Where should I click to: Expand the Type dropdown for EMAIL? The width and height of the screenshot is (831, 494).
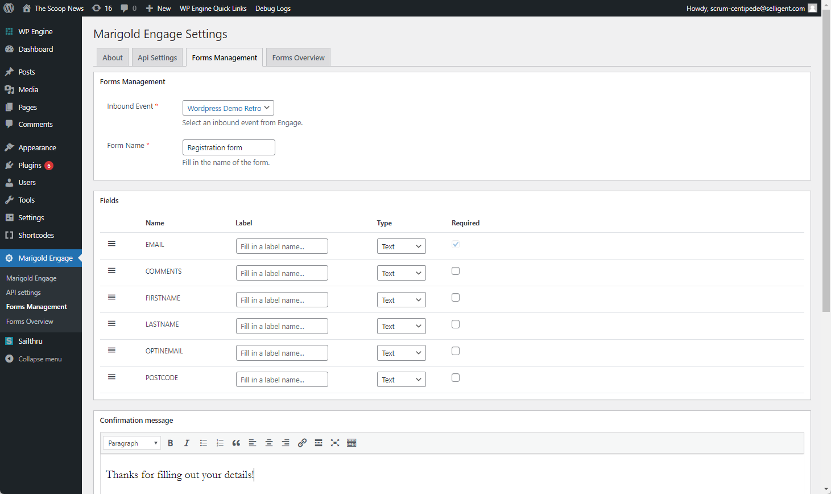401,246
